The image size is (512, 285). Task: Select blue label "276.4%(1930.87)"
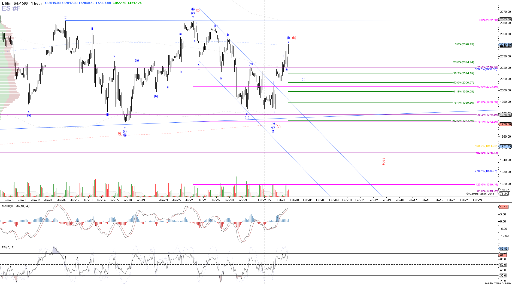[x=486, y=171]
